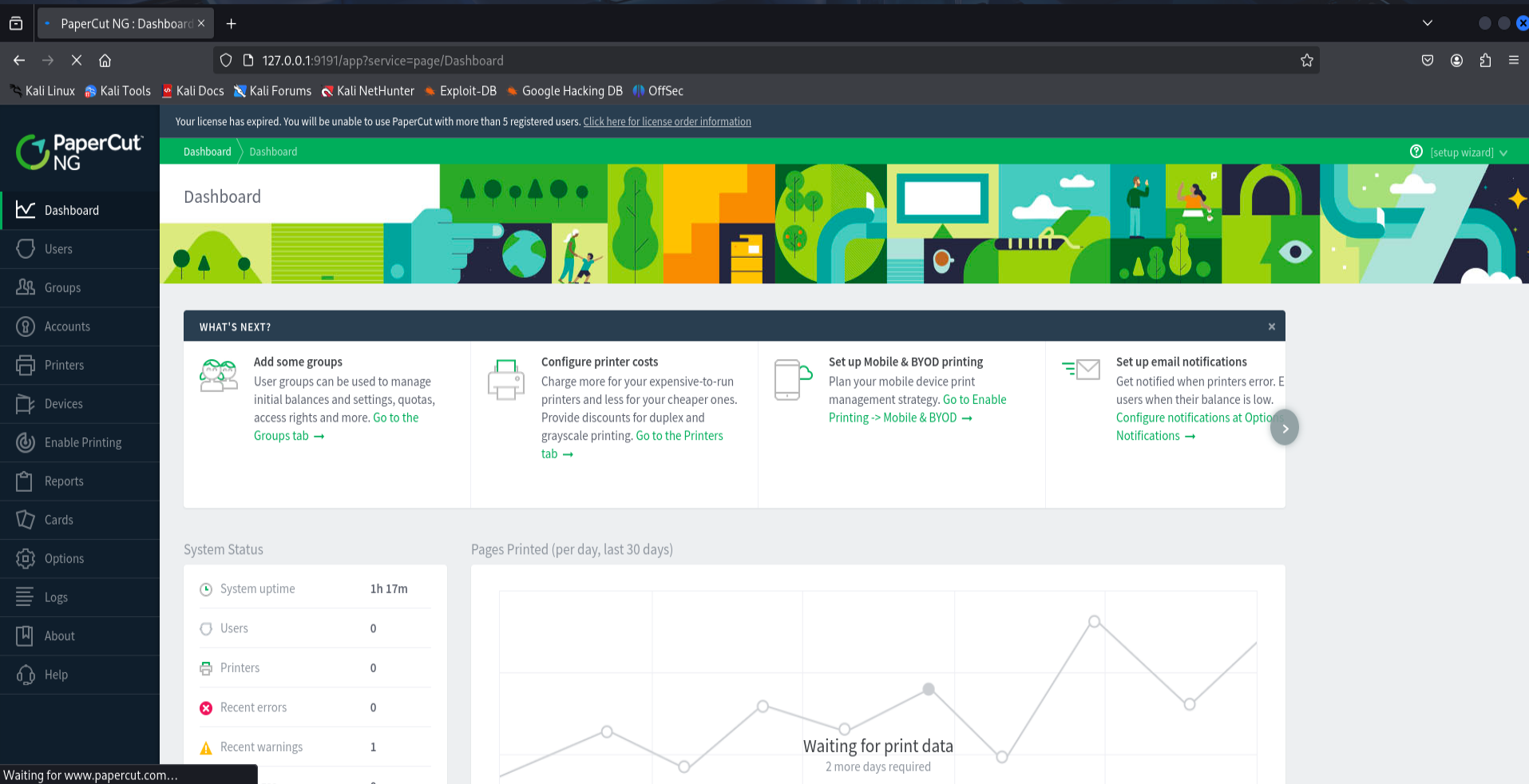
Task: Close the What's Next panel
Action: pyautogui.click(x=1272, y=327)
